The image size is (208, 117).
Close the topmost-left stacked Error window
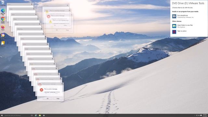pos(32,4)
